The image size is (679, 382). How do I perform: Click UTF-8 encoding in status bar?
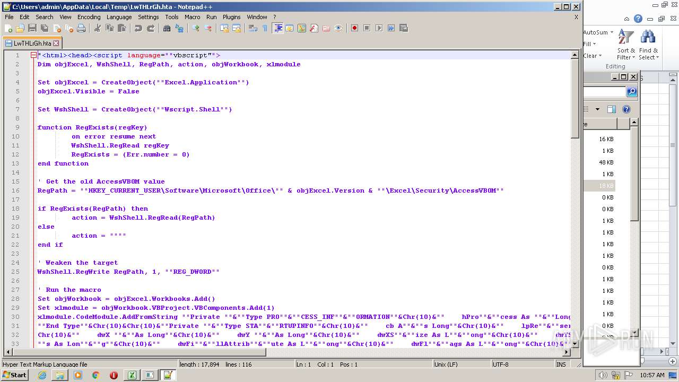[500, 364]
